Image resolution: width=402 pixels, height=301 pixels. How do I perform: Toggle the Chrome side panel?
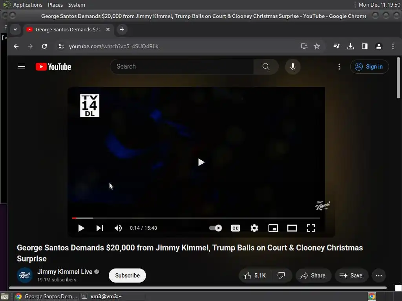pos(365,46)
